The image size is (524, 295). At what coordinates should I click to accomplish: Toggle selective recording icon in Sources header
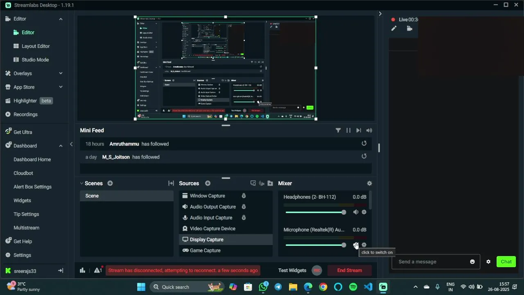[262, 184]
